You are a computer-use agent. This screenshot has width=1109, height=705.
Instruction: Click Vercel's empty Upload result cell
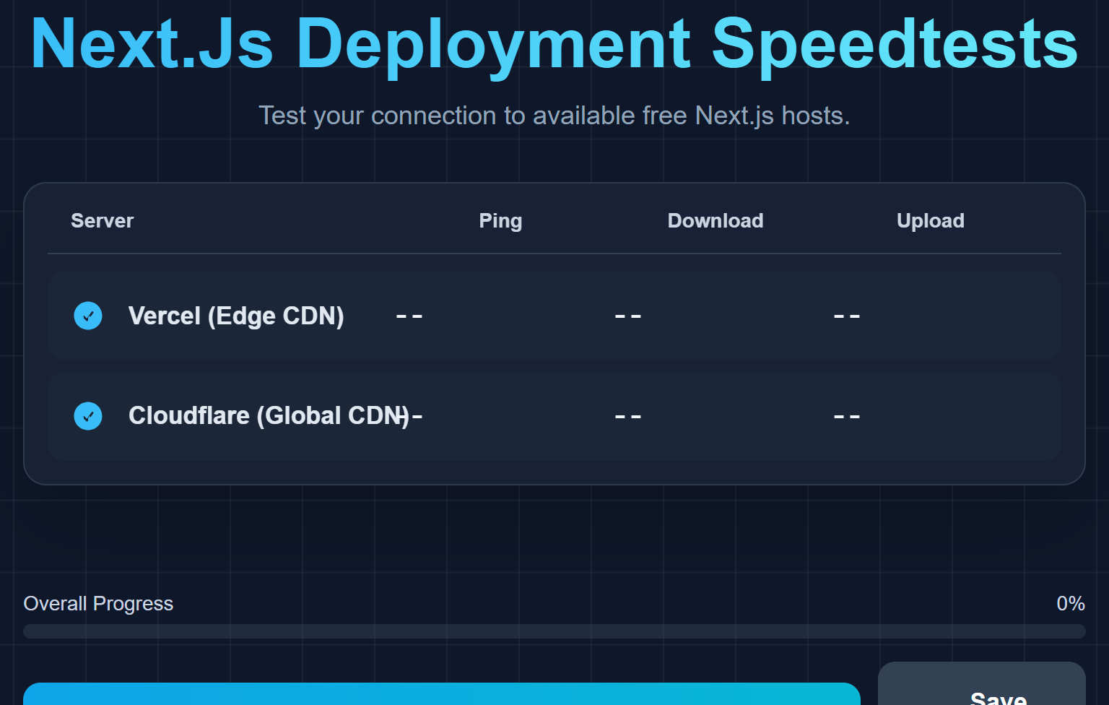[x=845, y=316]
